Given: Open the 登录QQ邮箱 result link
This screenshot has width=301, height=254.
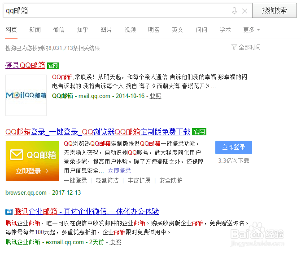Looking at the screenshot, I should 25,66.
